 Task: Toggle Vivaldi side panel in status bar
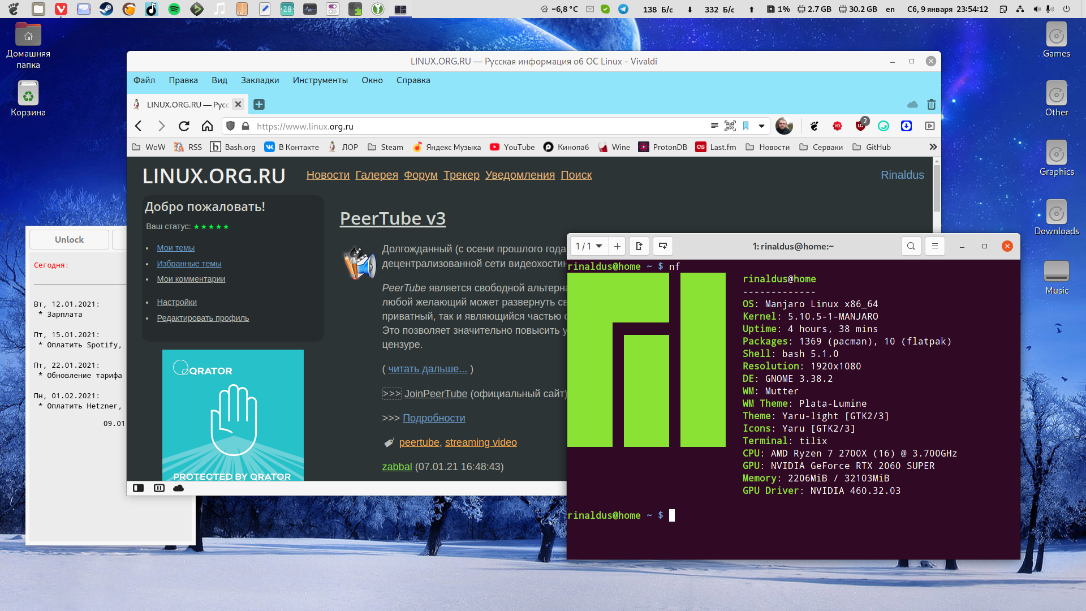tap(139, 488)
